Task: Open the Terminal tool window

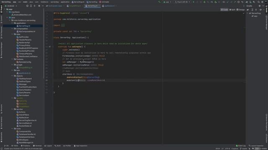Action: pyautogui.click(x=37, y=146)
